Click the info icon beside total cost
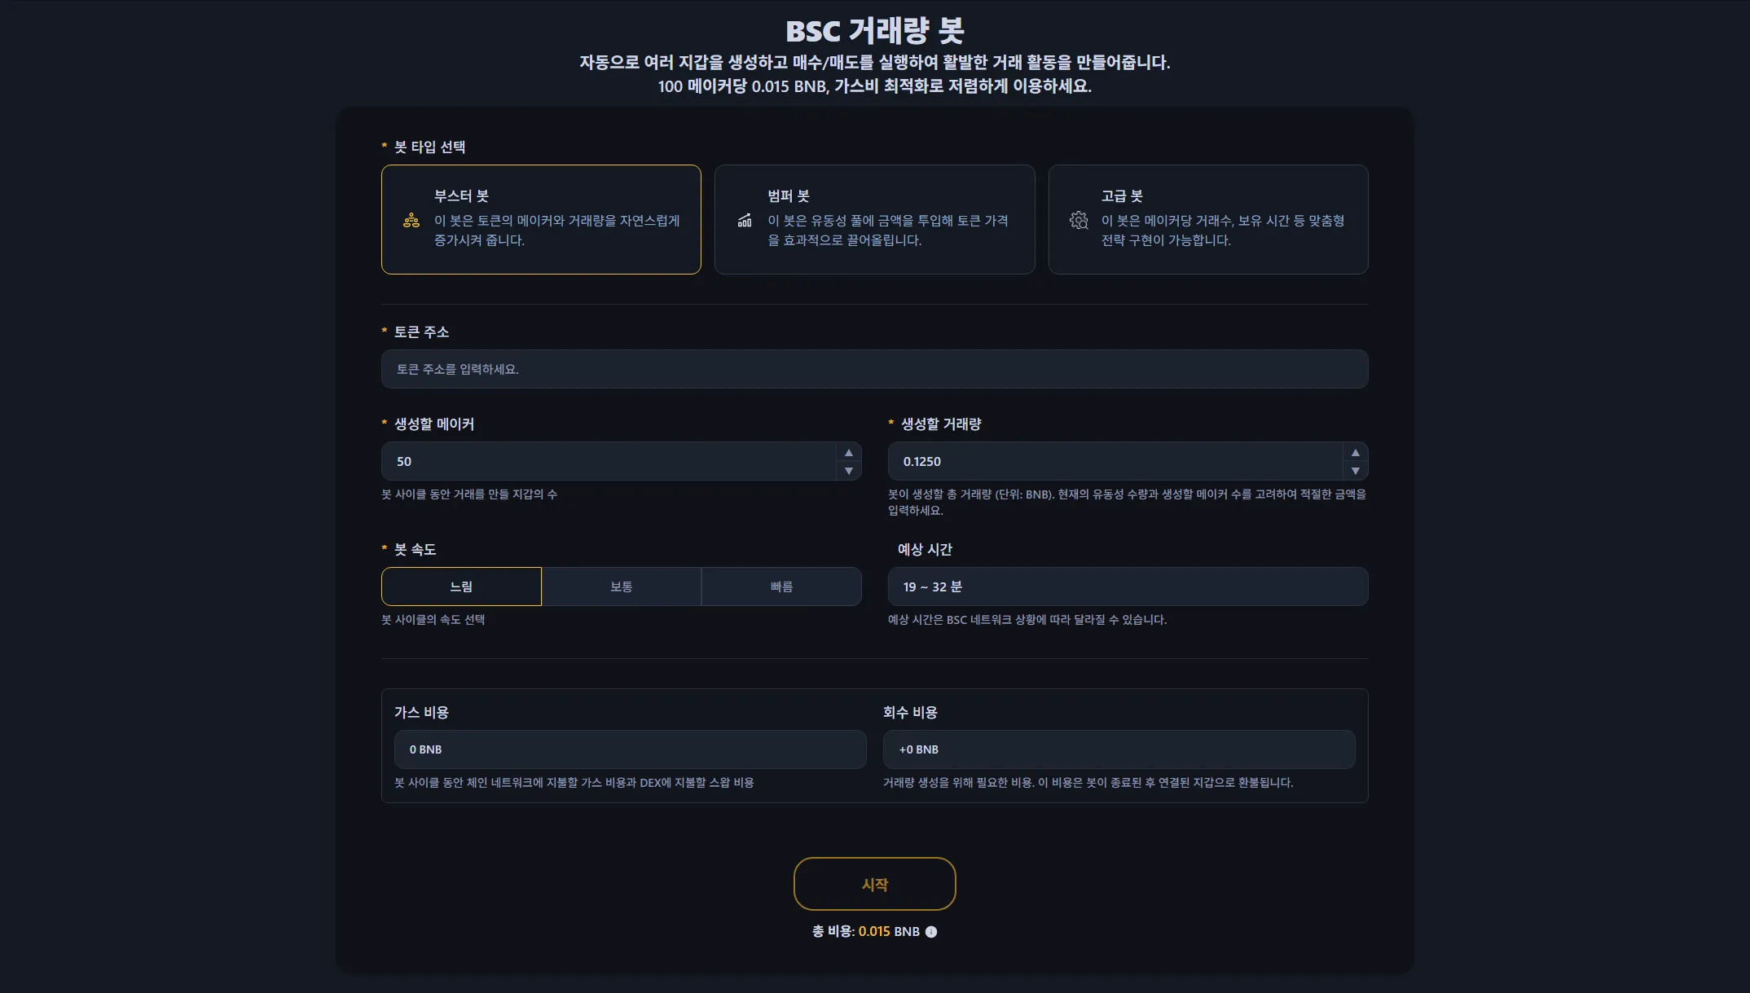The height and width of the screenshot is (993, 1750). [931, 931]
